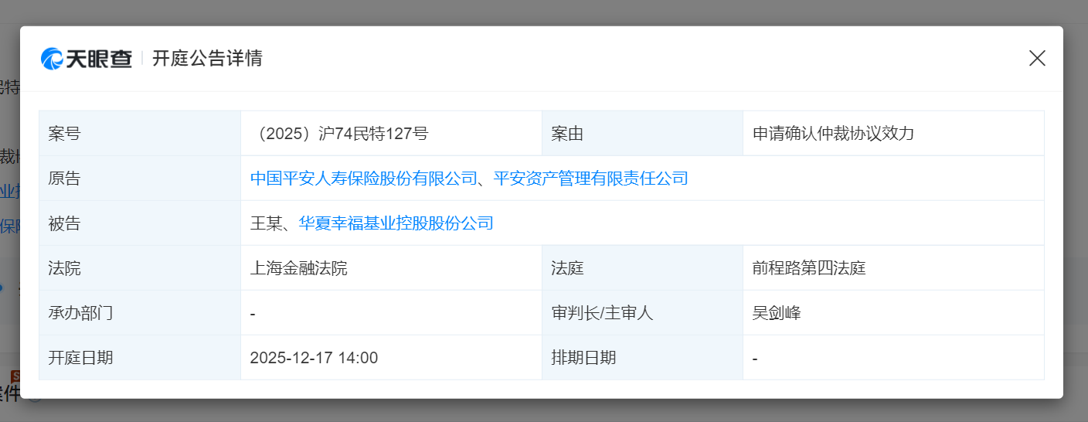The height and width of the screenshot is (422, 1088).
Task: Click presiding judge name 吴剑峰
Action: [x=777, y=313]
